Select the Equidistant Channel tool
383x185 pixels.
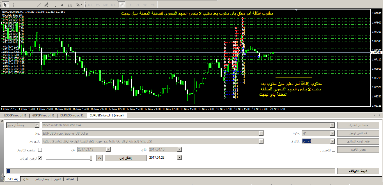point(46,5)
